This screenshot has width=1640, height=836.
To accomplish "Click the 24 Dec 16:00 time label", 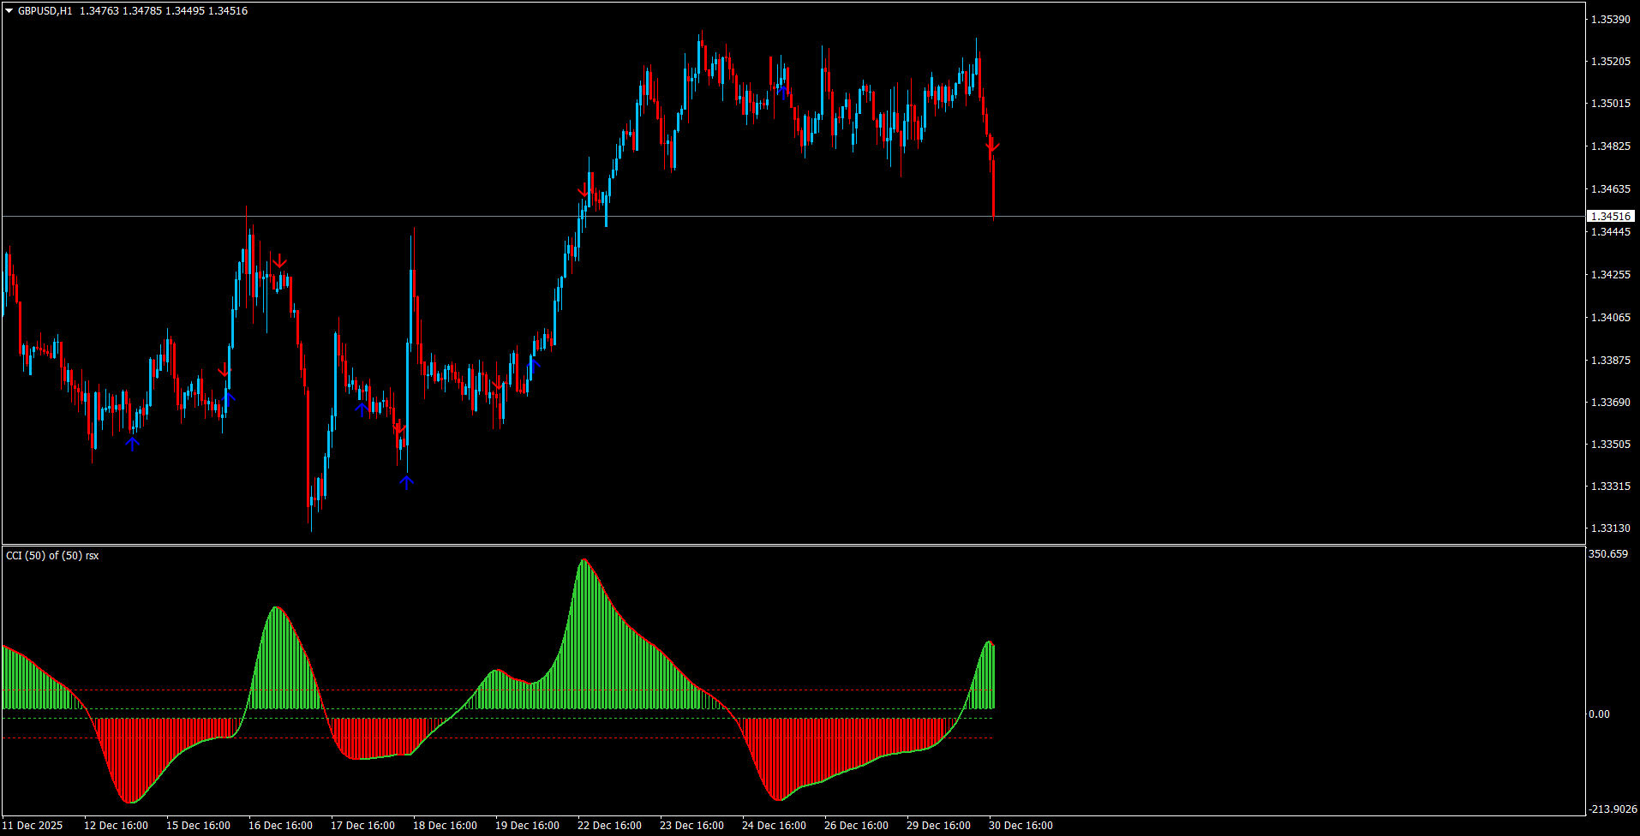I will point(774,826).
